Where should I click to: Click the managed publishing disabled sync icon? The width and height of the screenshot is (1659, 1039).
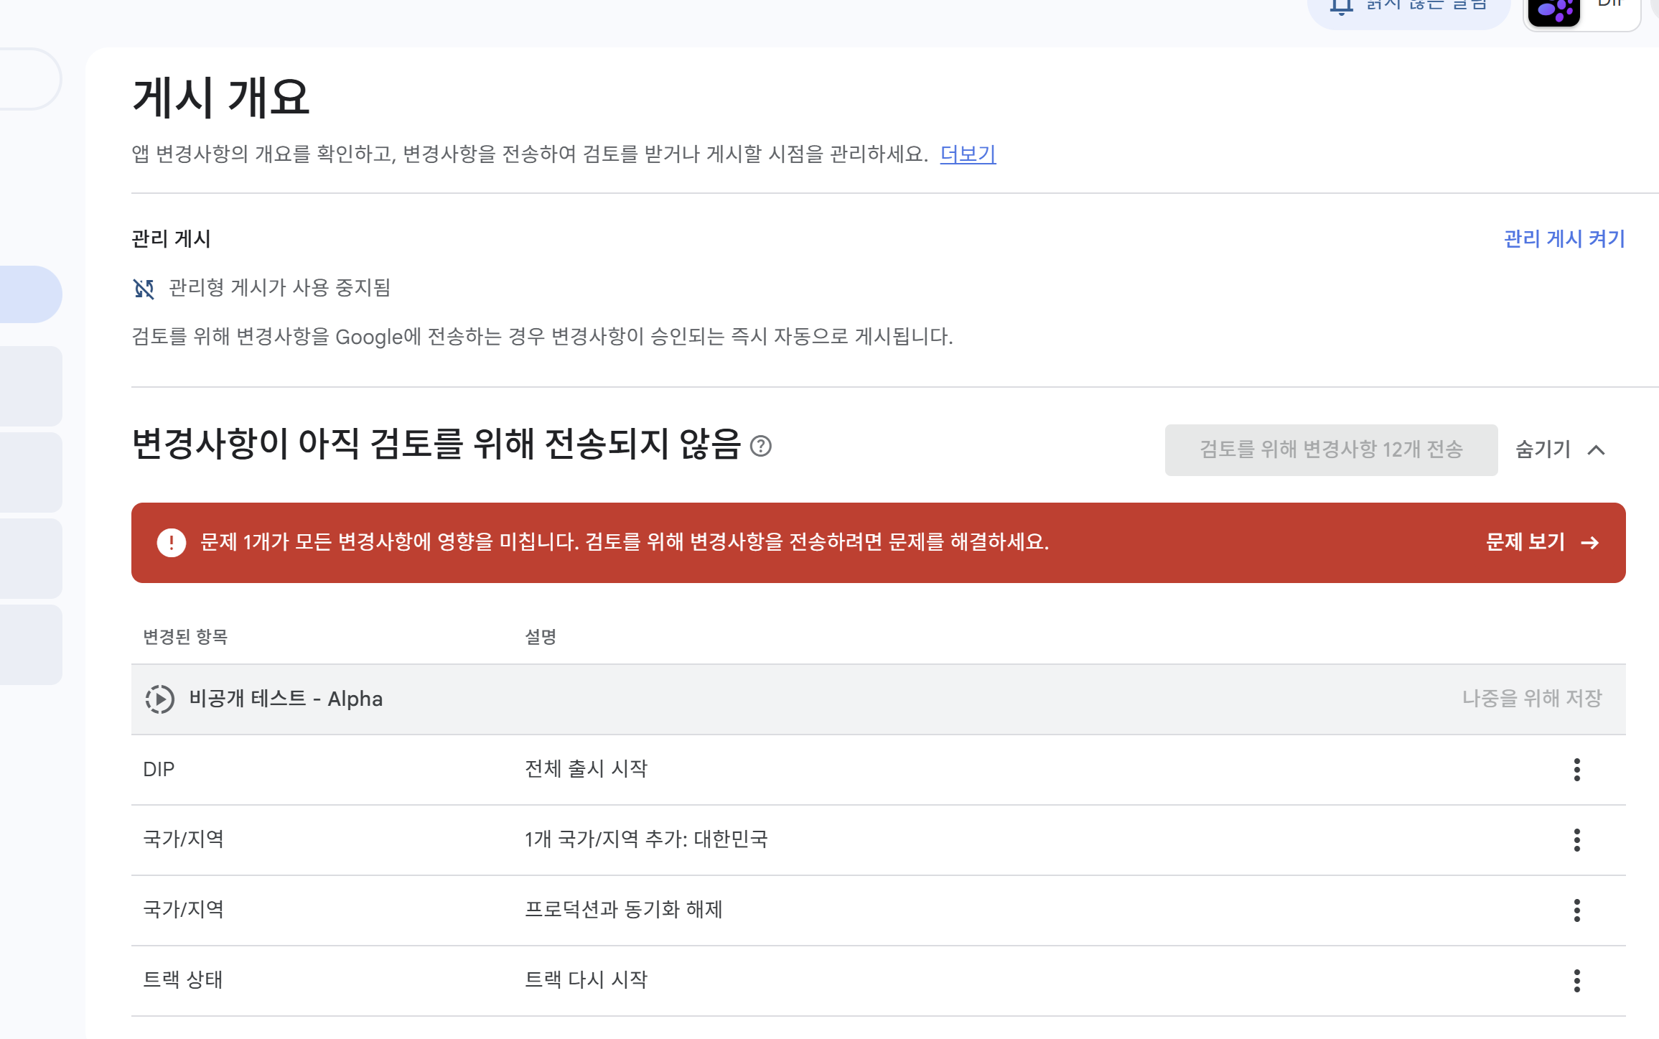click(x=144, y=289)
